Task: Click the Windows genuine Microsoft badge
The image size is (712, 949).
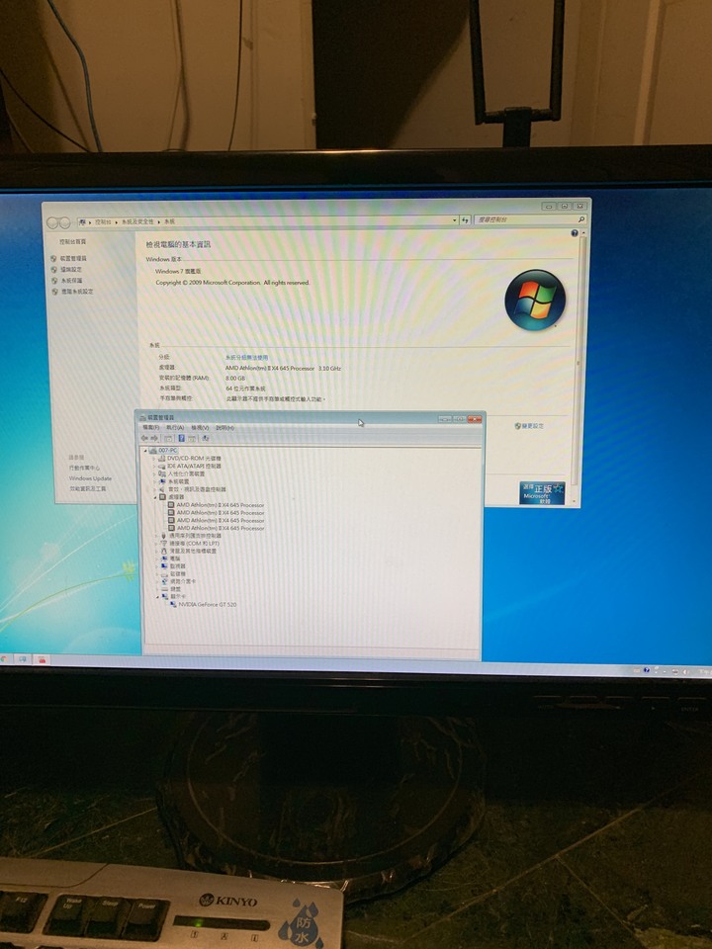Action: click(542, 492)
